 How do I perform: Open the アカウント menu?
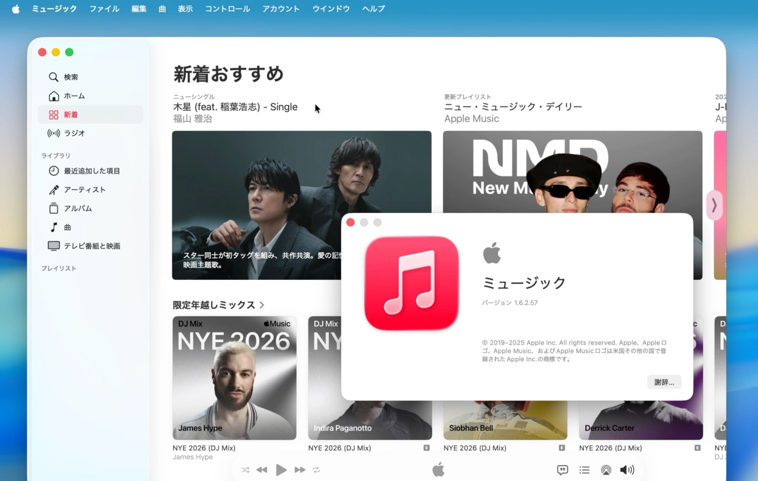coord(280,8)
